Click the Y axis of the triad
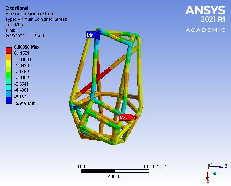This screenshot has height=186, width=231. click(210, 165)
